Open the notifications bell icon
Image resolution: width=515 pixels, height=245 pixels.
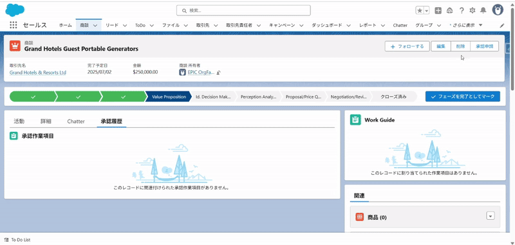[x=483, y=10]
